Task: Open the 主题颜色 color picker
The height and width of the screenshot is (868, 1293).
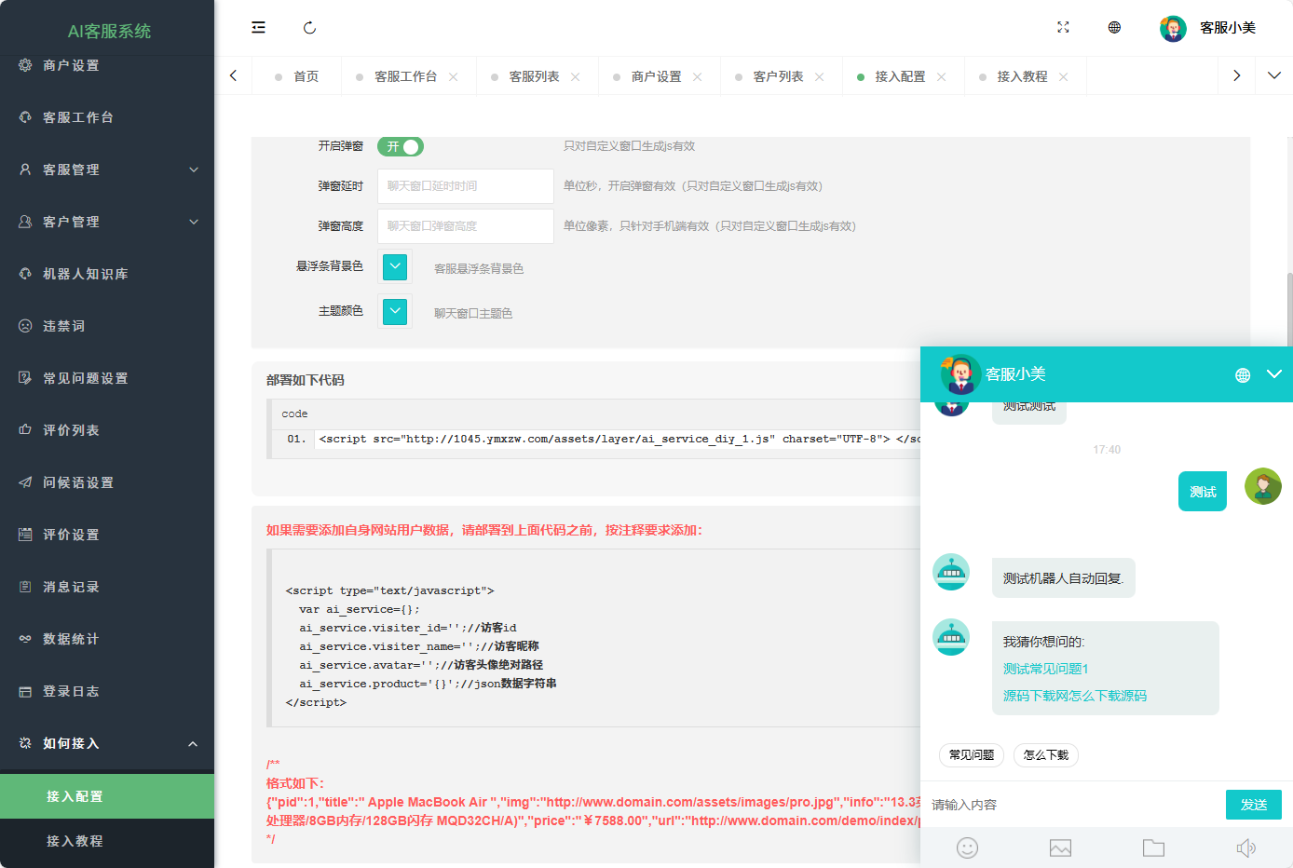Action: [x=395, y=311]
